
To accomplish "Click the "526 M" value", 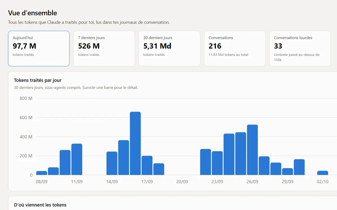I will pyautogui.click(x=89, y=46).
